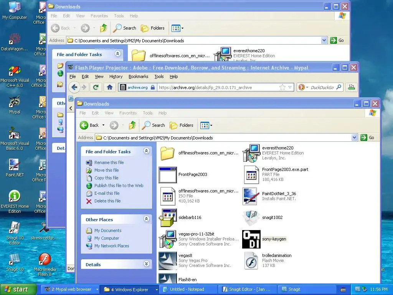393x295 pixels.
Task: Expand address dropdown in front Downloads window
Action: [354, 138]
